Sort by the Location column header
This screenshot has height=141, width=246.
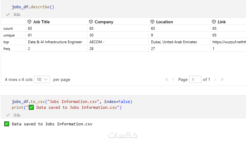[165, 22]
